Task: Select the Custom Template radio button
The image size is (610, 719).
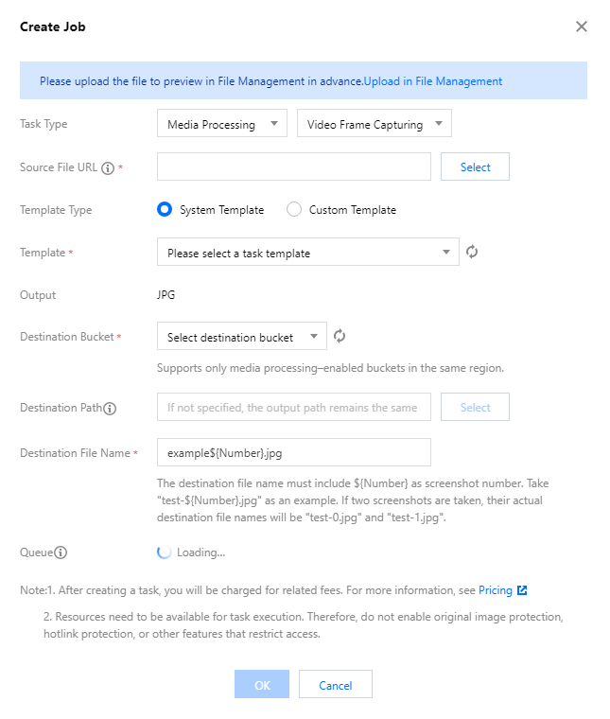Action: coord(294,210)
